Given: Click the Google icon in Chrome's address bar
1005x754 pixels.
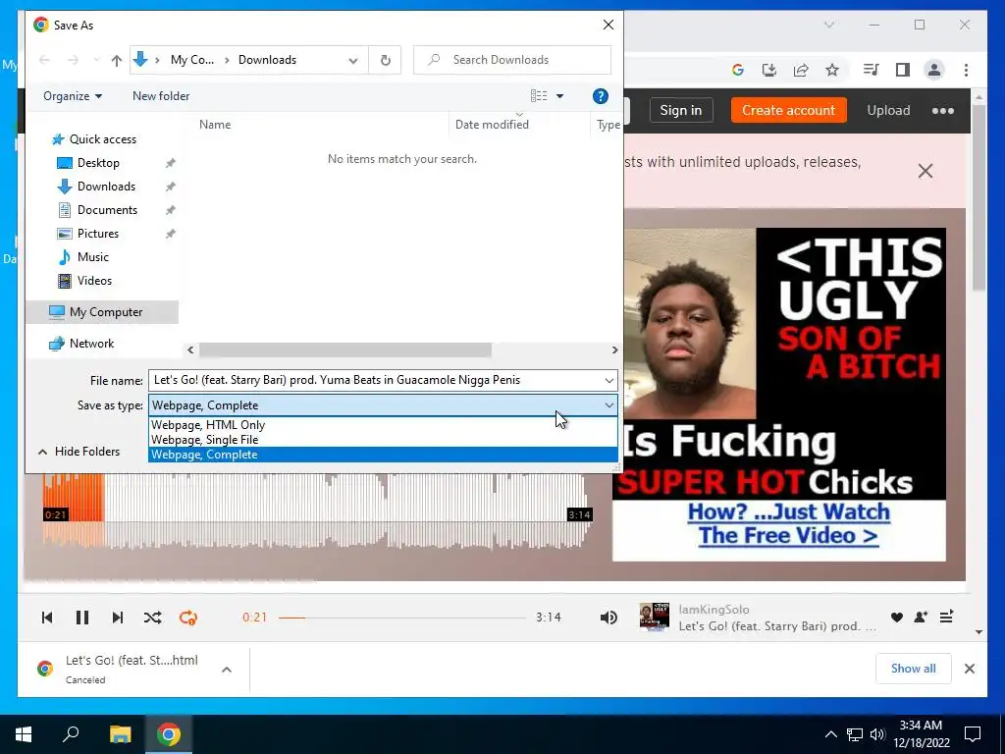Looking at the screenshot, I should click(738, 70).
